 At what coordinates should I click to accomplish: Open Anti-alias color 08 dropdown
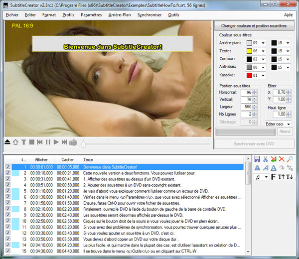tap(263, 67)
